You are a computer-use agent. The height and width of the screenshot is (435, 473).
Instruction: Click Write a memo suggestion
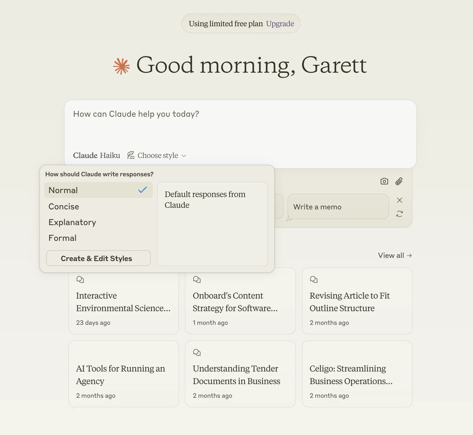click(x=338, y=206)
